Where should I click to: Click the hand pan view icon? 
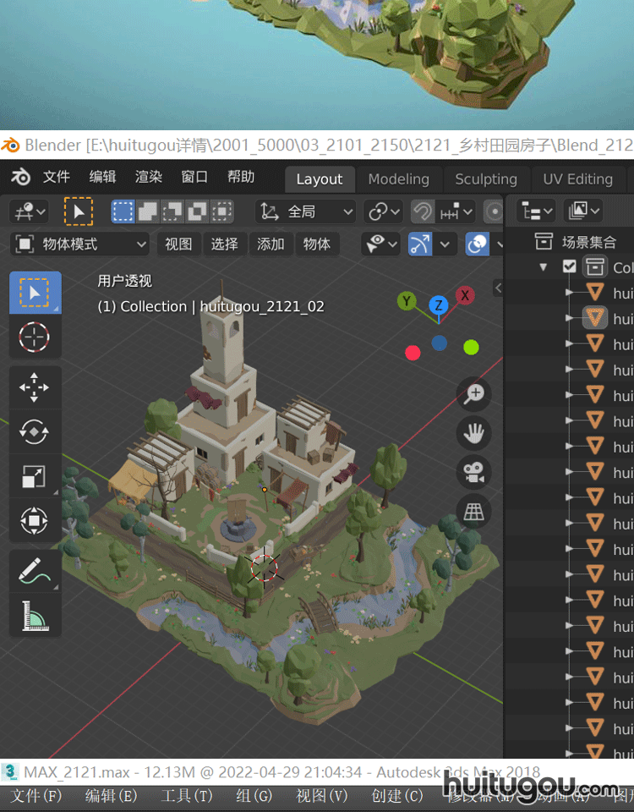pyautogui.click(x=474, y=434)
